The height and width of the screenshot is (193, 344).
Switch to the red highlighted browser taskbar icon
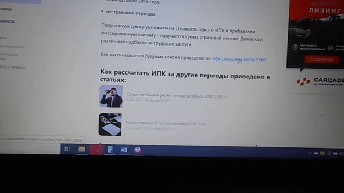pos(96,150)
